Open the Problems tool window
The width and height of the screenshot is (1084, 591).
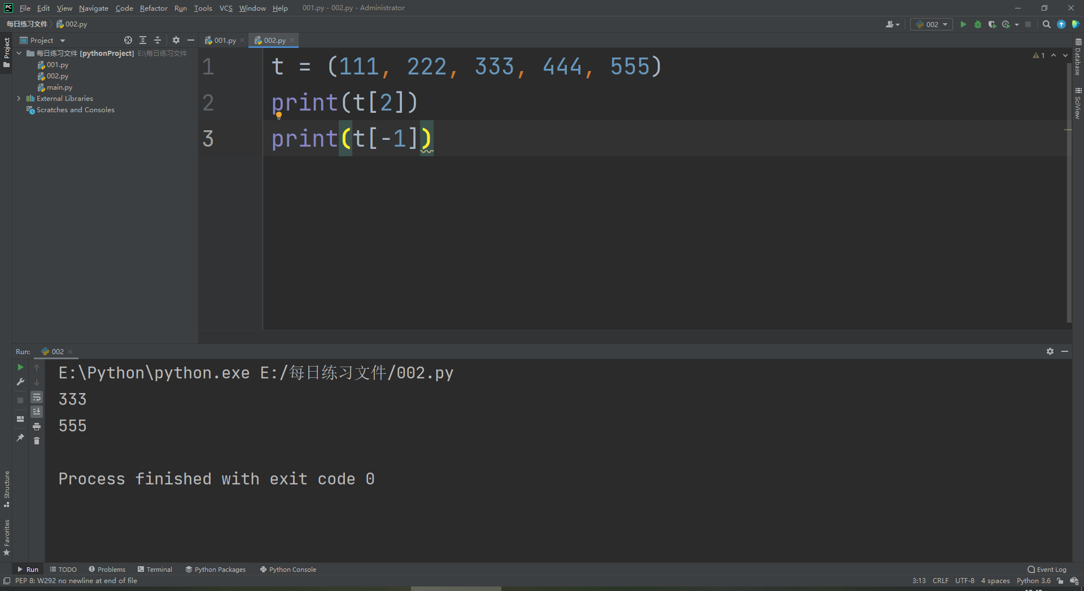(x=107, y=569)
